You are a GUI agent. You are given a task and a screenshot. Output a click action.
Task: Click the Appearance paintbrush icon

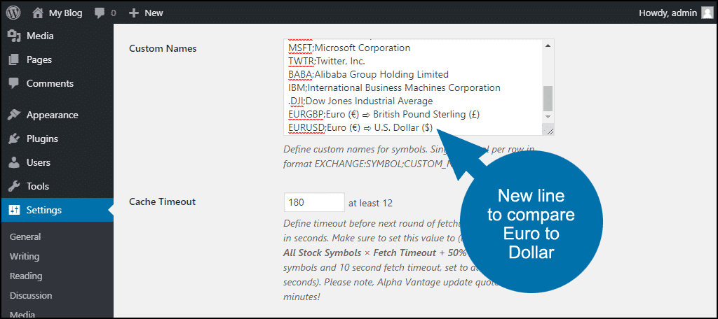(14, 115)
